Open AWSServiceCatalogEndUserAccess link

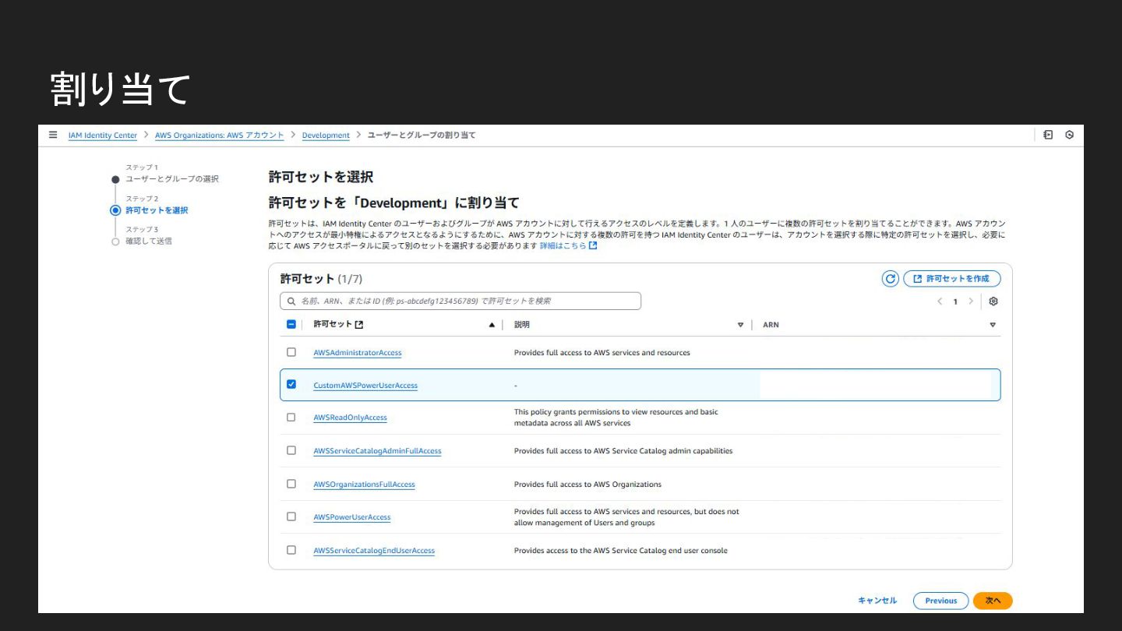374,551
